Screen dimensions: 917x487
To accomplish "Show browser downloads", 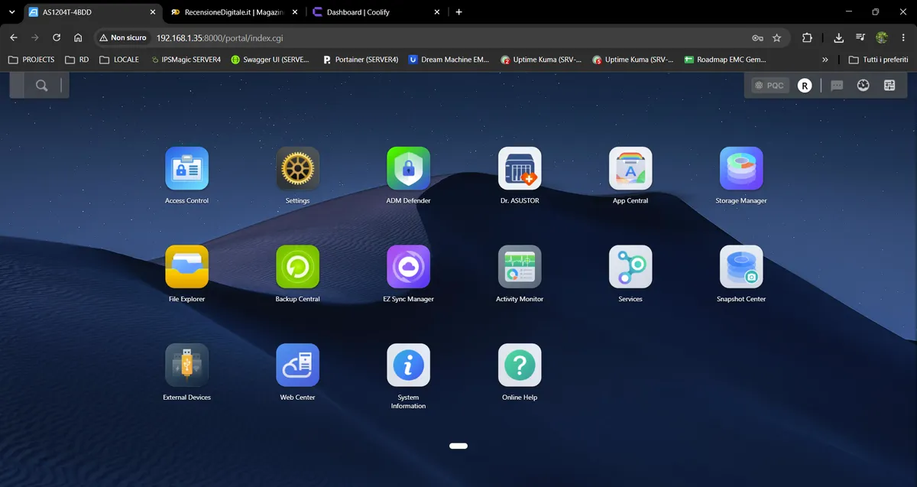I will coord(838,37).
